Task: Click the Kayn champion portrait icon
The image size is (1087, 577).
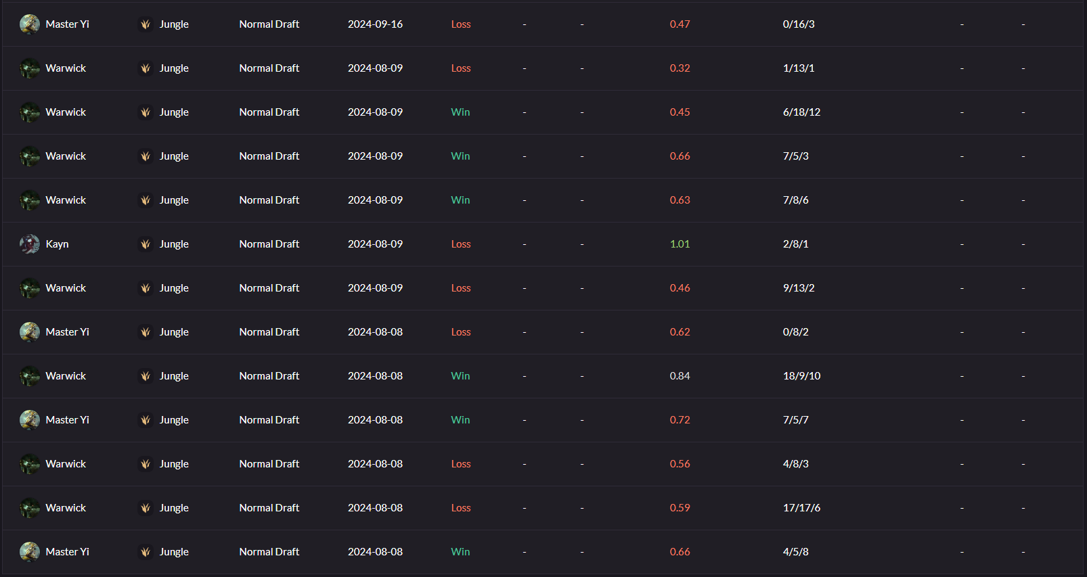Action: coord(30,244)
